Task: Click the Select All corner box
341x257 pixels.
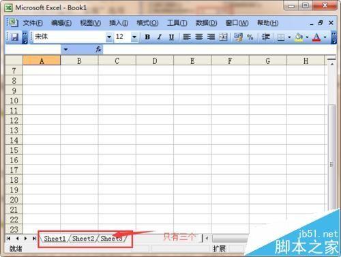Action: point(14,61)
